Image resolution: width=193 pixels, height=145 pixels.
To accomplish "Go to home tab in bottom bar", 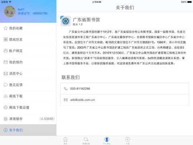I will click(66, 141).
